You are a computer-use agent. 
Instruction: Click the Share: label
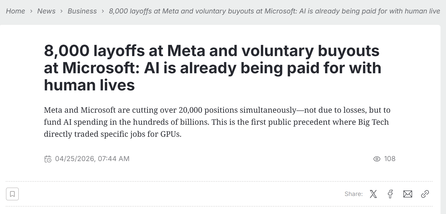pyautogui.click(x=353, y=194)
